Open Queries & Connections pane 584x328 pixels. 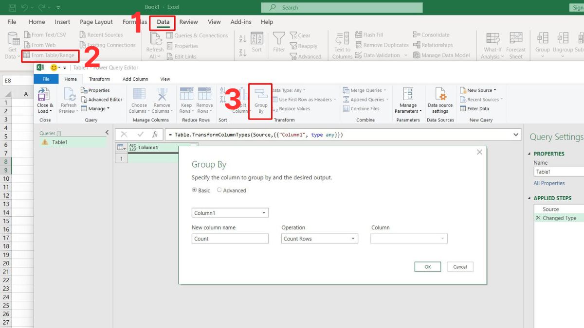[x=197, y=35]
